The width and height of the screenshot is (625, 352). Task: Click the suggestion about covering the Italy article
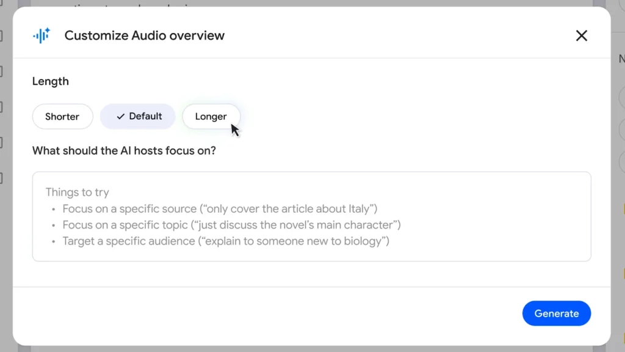[x=220, y=208]
